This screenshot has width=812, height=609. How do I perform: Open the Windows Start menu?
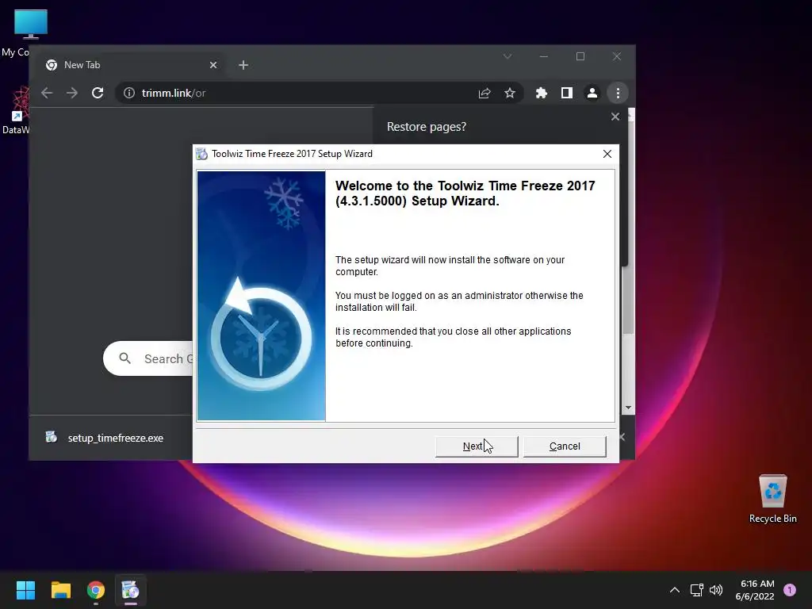pos(25,590)
